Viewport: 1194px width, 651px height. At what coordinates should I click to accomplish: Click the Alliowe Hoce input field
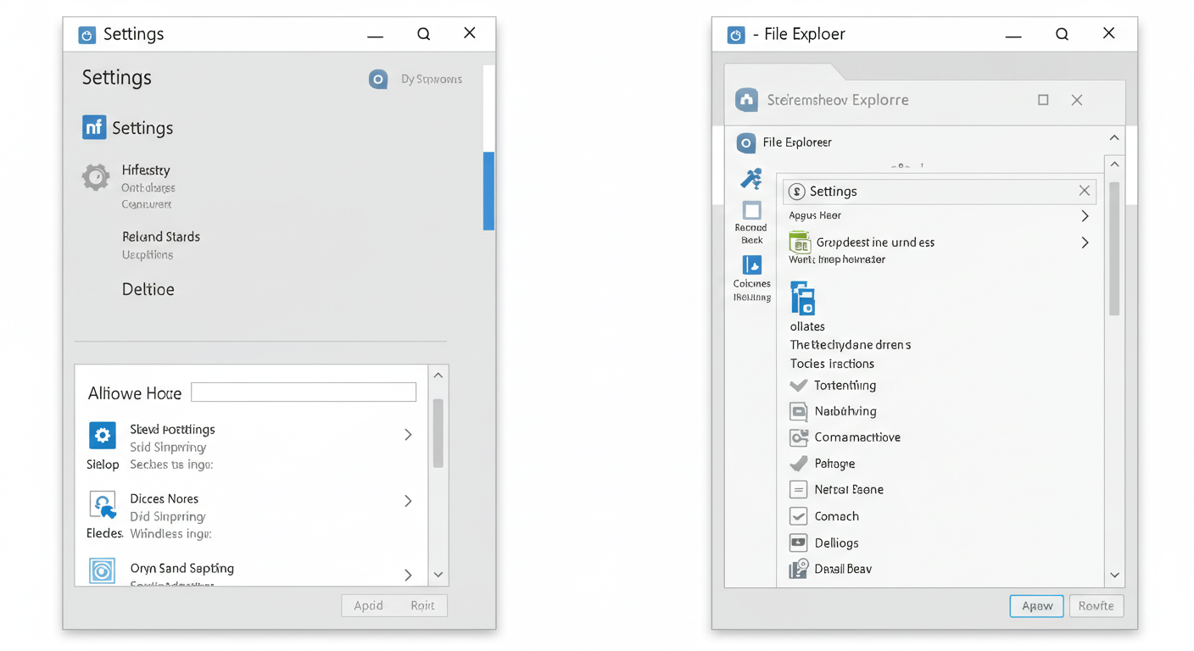click(x=303, y=391)
